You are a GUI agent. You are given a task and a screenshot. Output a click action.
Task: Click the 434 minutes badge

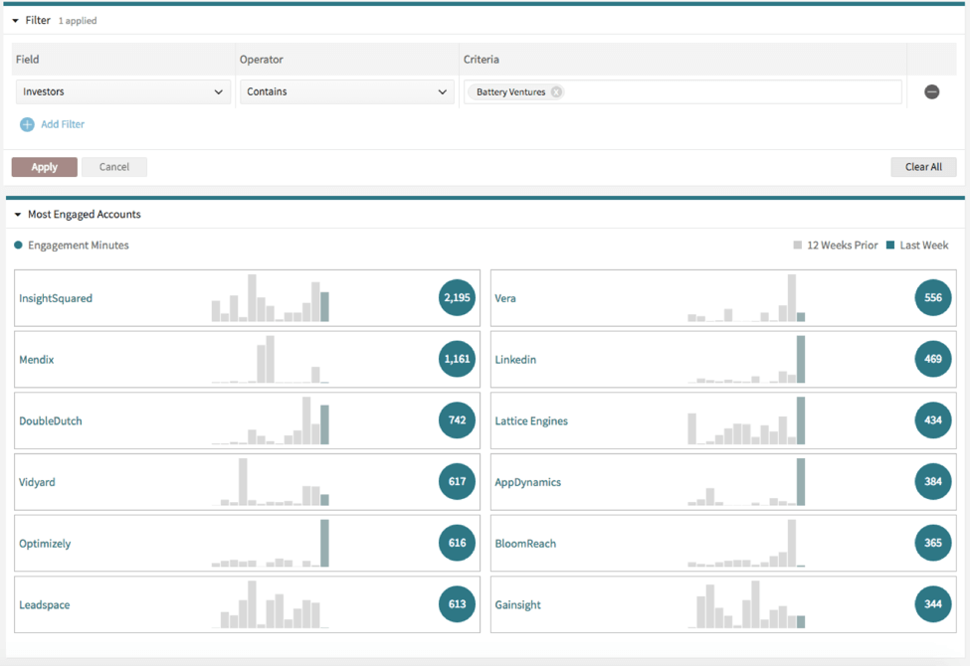933,419
